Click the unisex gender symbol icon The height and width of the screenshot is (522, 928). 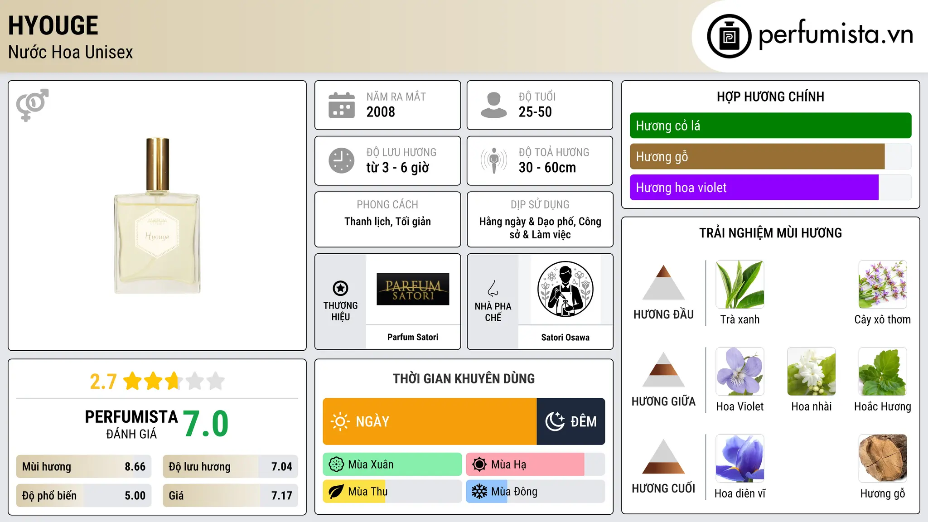pos(32,105)
